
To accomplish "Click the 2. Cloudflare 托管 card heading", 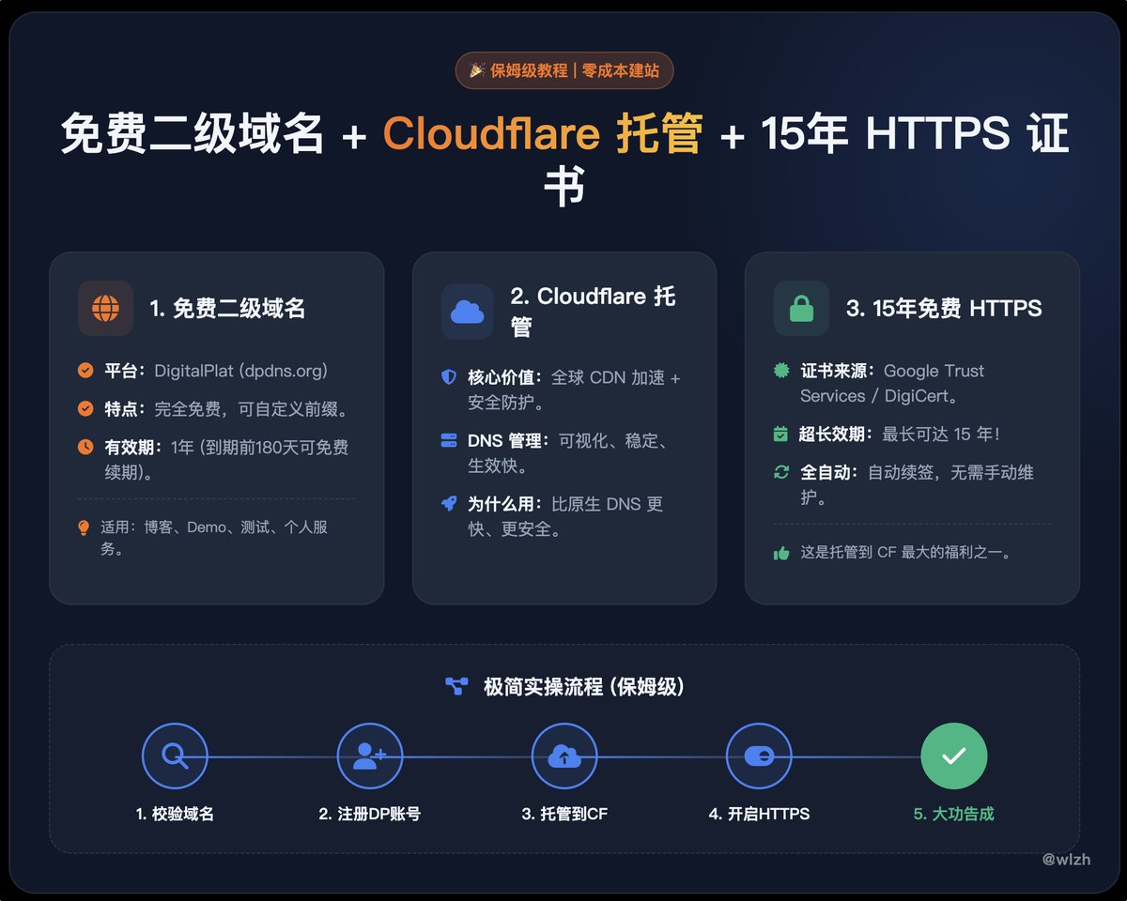I will coord(593,312).
